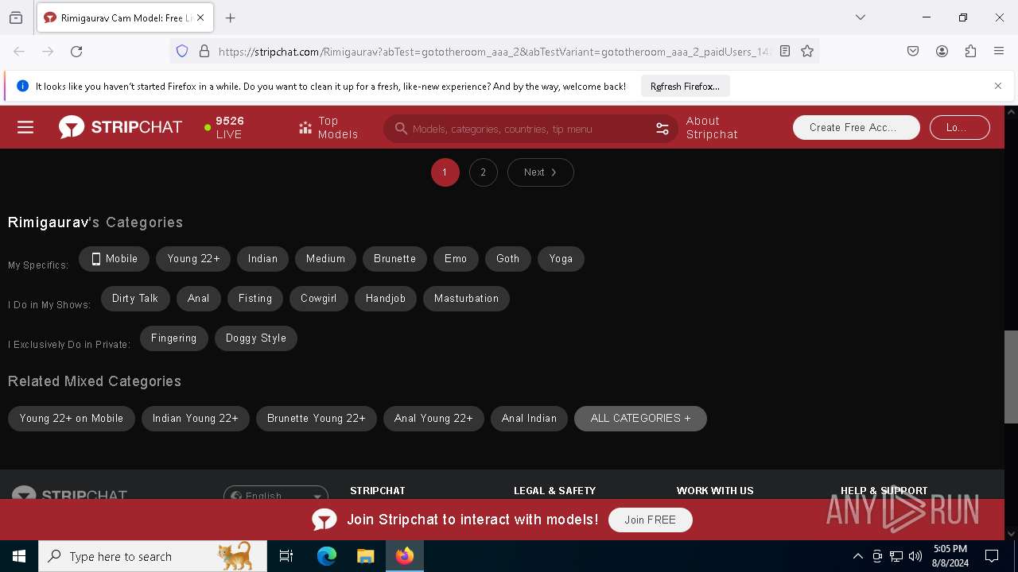This screenshot has width=1018, height=572.
Task: Open tracking protection shield icon
Action: pos(182,51)
